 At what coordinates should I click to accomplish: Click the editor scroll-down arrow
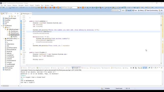click(x=161, y=63)
